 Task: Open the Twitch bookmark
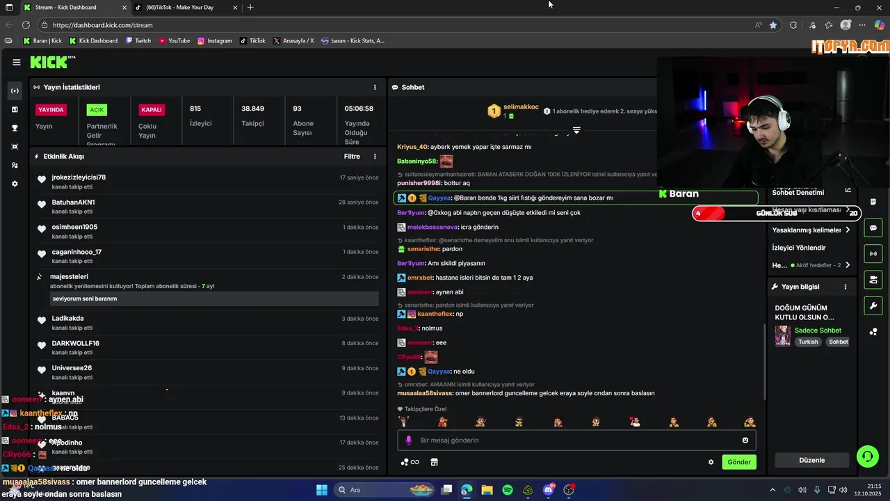click(138, 41)
